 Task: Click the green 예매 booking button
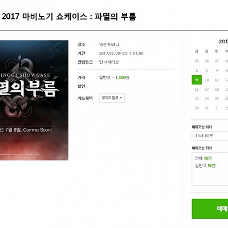[x=210, y=209]
